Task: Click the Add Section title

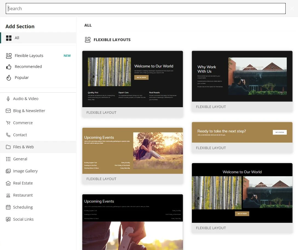Action: (x=20, y=26)
